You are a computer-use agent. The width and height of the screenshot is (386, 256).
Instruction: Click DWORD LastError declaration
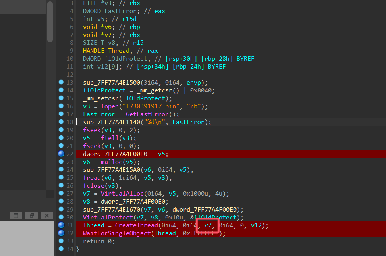[x=112, y=11]
